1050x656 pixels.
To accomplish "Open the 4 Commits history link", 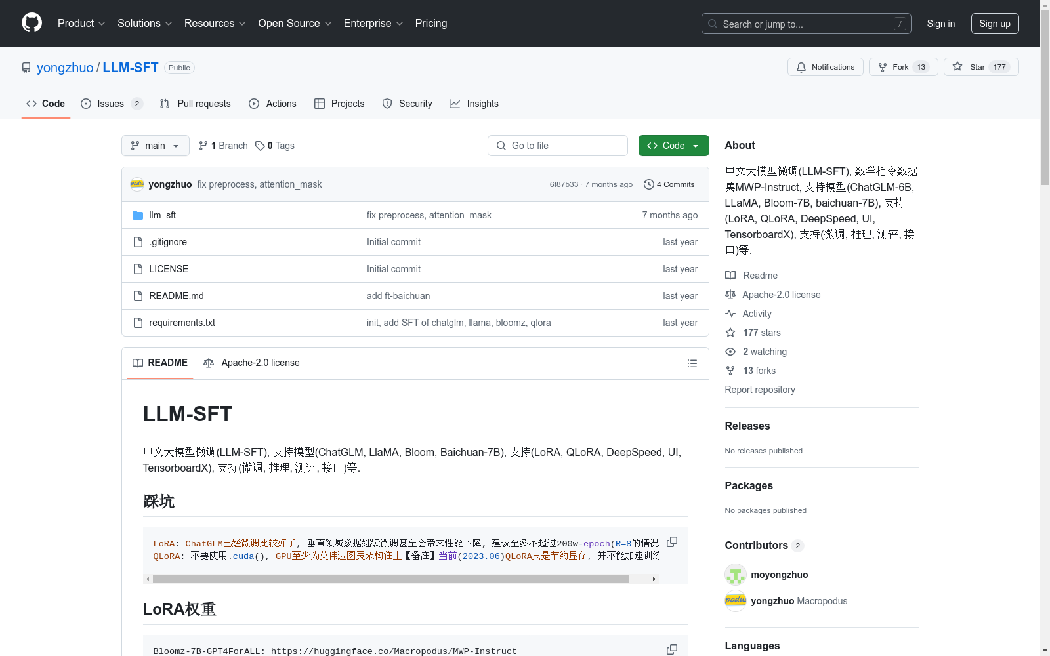I will pos(669,184).
